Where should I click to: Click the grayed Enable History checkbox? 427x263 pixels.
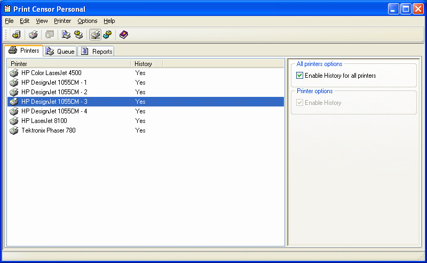click(299, 103)
